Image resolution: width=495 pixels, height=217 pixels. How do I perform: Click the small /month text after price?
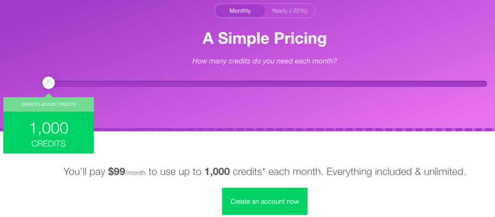tap(135, 173)
